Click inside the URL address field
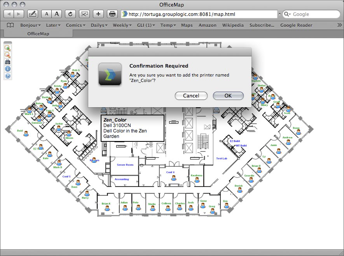 point(194,14)
